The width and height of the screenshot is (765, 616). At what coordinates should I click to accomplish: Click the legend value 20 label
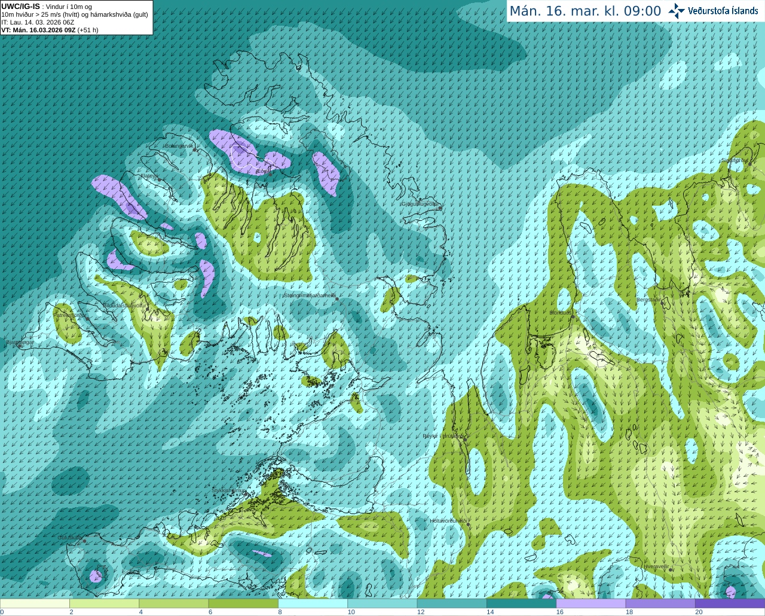(x=699, y=612)
